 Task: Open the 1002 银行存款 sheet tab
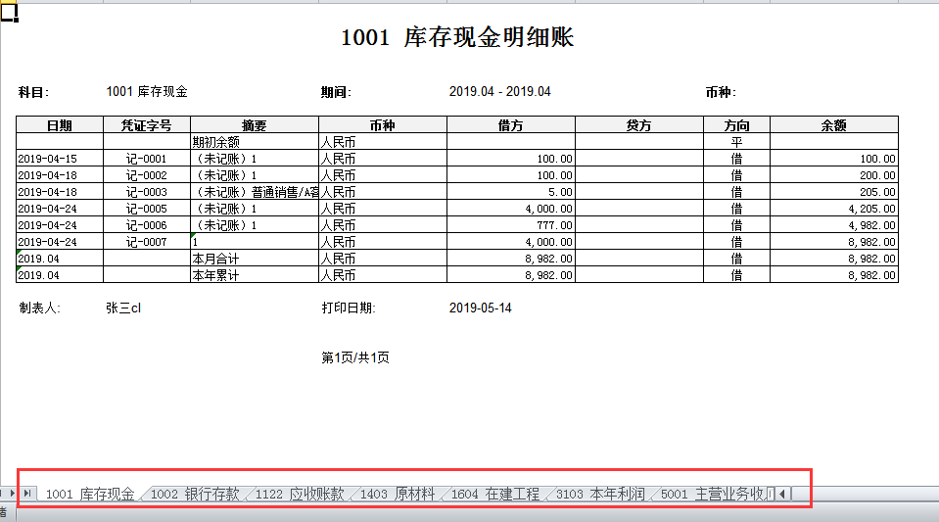click(195, 494)
